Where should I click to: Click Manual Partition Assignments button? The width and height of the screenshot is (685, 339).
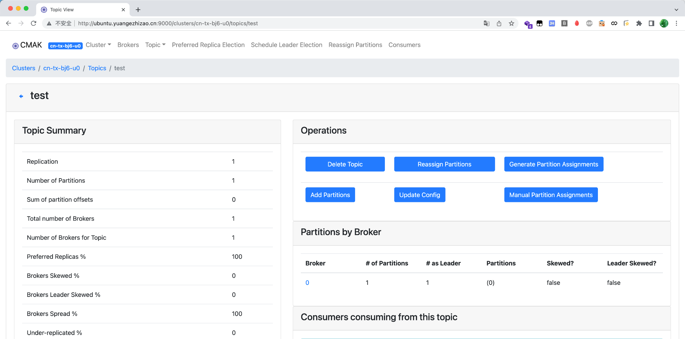(x=551, y=195)
